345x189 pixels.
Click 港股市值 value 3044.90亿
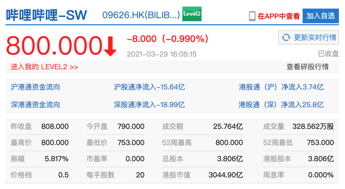click(226, 175)
